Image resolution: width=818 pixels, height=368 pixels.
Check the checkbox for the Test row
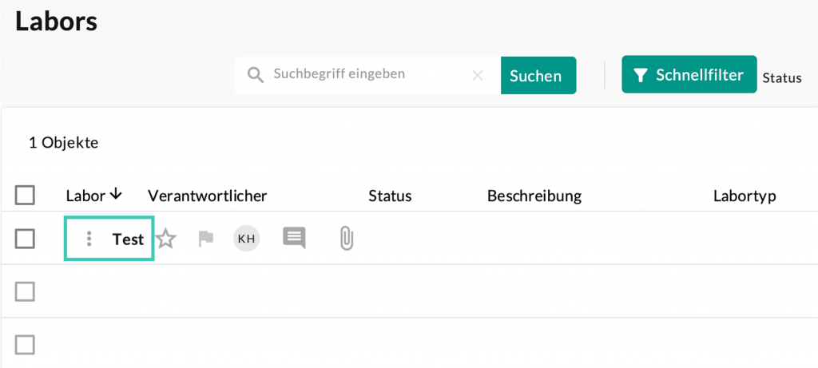click(26, 239)
